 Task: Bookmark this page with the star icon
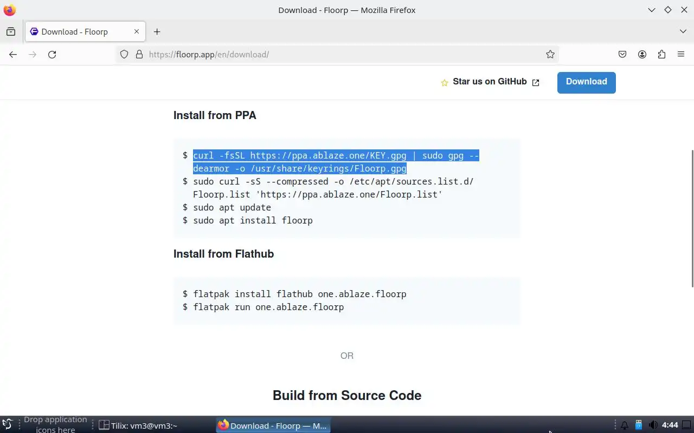[550, 54]
